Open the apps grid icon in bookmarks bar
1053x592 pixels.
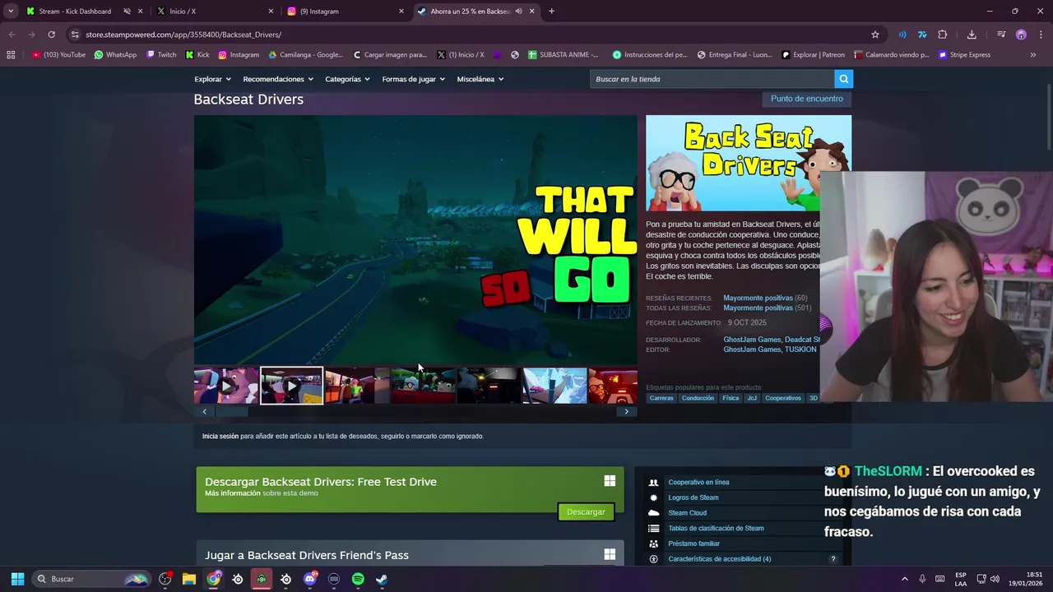point(11,55)
